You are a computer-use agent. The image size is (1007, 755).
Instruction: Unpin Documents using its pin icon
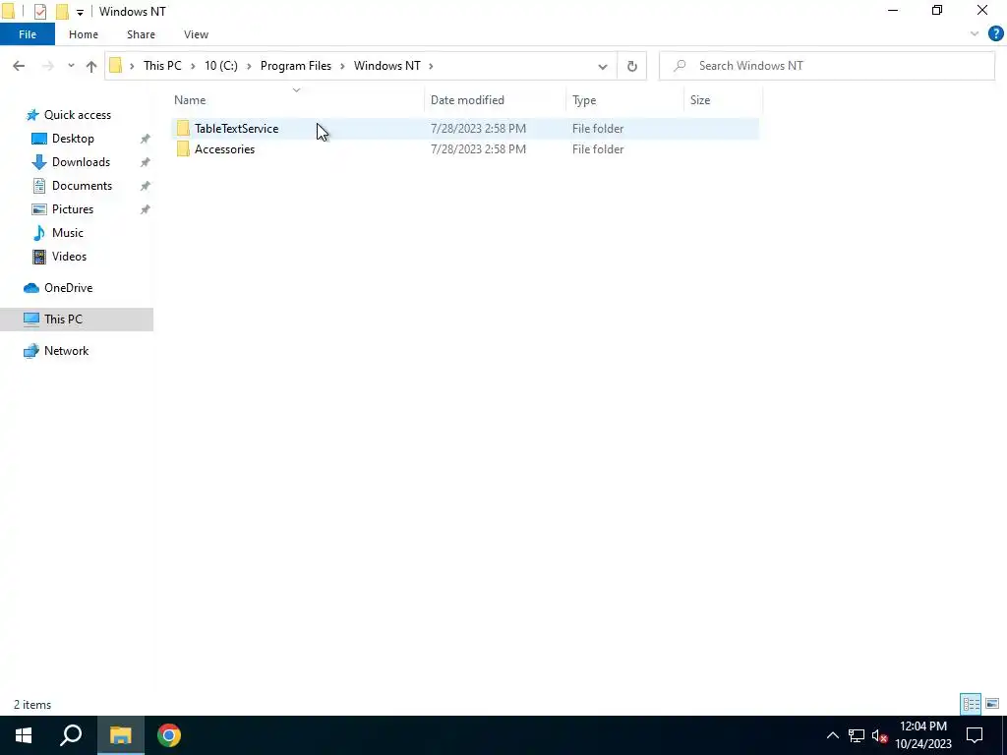146,186
